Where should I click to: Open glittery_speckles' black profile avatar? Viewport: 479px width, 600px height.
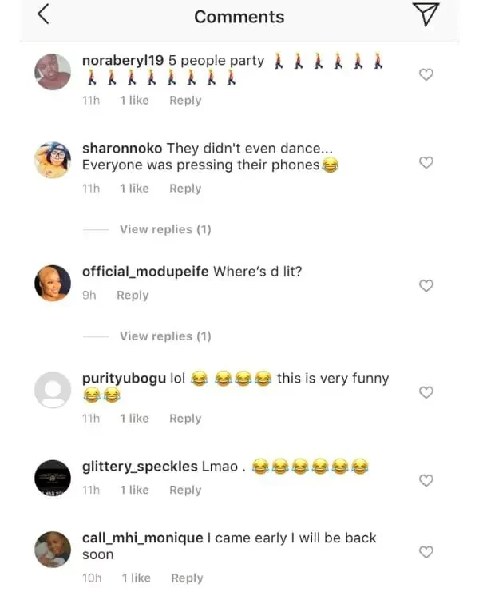click(53, 478)
